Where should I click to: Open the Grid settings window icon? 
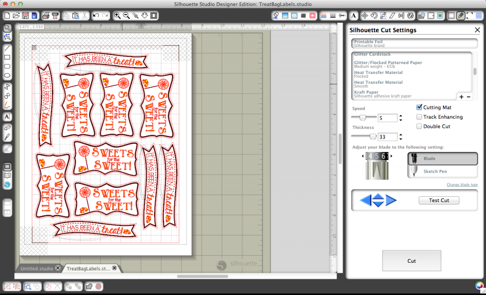[x=479, y=16]
